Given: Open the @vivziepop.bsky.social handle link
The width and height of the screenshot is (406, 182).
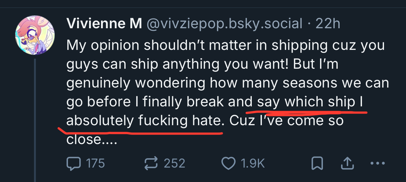Looking at the screenshot, I should pos(224,24).
